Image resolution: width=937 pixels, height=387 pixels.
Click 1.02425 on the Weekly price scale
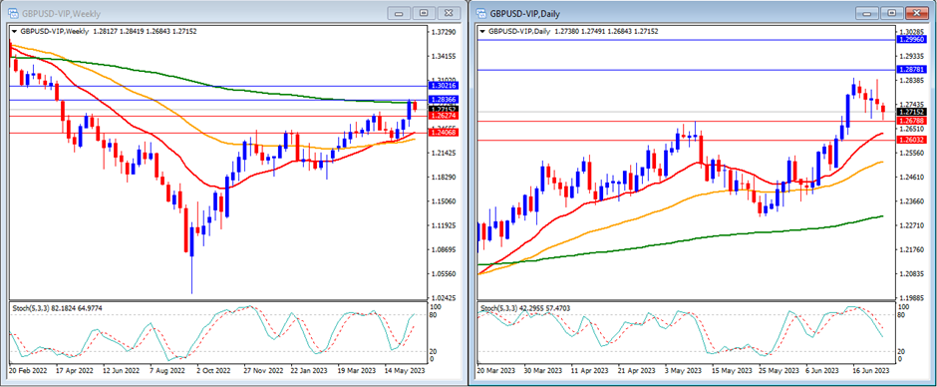[x=444, y=298]
